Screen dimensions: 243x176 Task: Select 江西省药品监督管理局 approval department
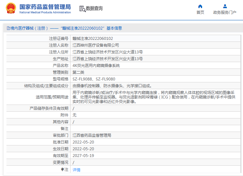coord(92,135)
